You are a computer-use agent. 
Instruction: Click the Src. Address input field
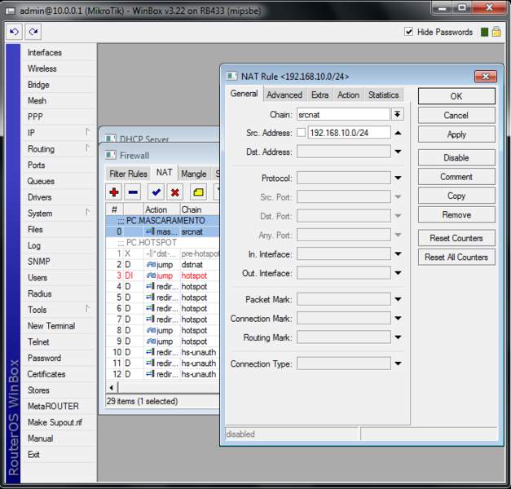click(350, 133)
